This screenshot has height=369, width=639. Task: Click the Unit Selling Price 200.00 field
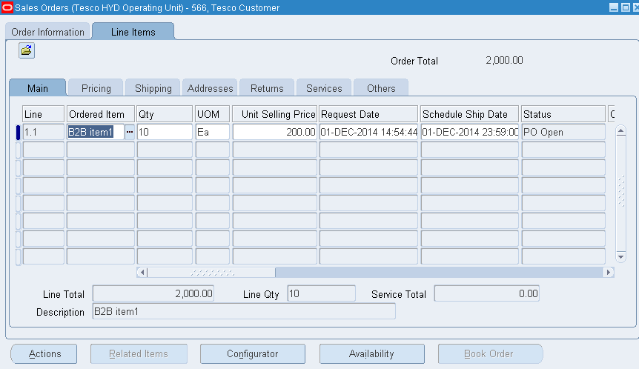click(x=275, y=132)
